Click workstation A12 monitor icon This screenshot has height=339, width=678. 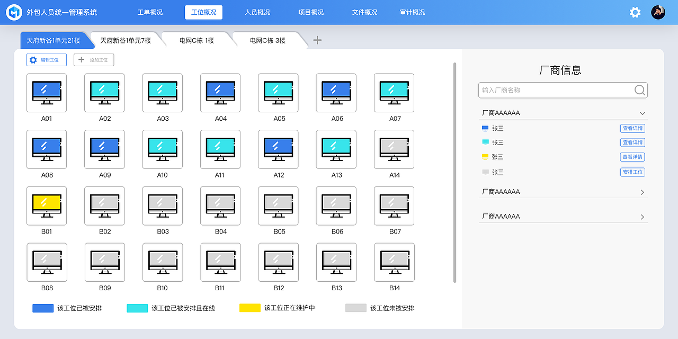[x=278, y=149]
